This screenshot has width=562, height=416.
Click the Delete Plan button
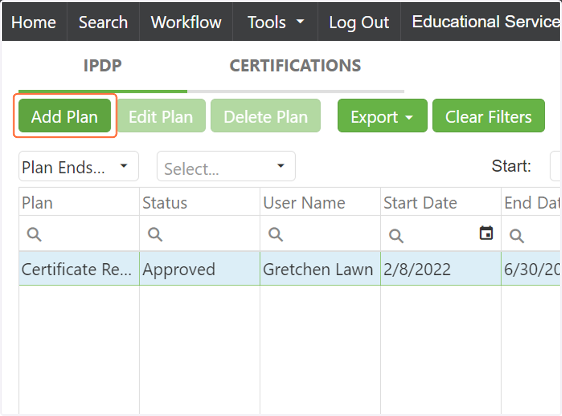pos(266,116)
